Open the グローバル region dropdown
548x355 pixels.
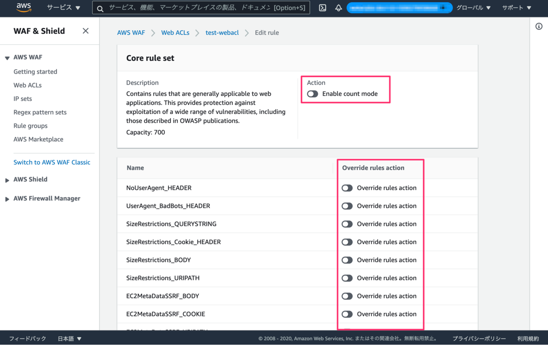(474, 8)
